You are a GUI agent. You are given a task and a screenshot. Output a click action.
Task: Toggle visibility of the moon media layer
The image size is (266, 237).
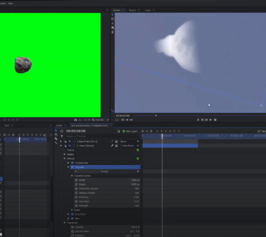tap(69, 145)
